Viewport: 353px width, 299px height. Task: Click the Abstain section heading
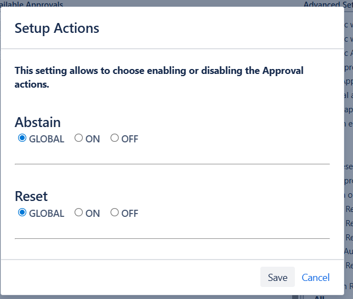coord(38,122)
